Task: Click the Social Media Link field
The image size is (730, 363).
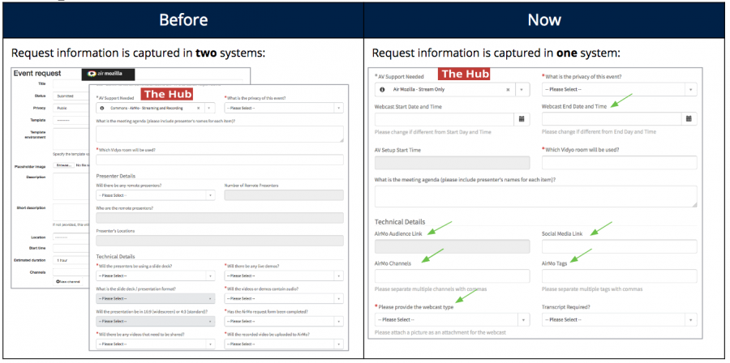Action: click(618, 247)
